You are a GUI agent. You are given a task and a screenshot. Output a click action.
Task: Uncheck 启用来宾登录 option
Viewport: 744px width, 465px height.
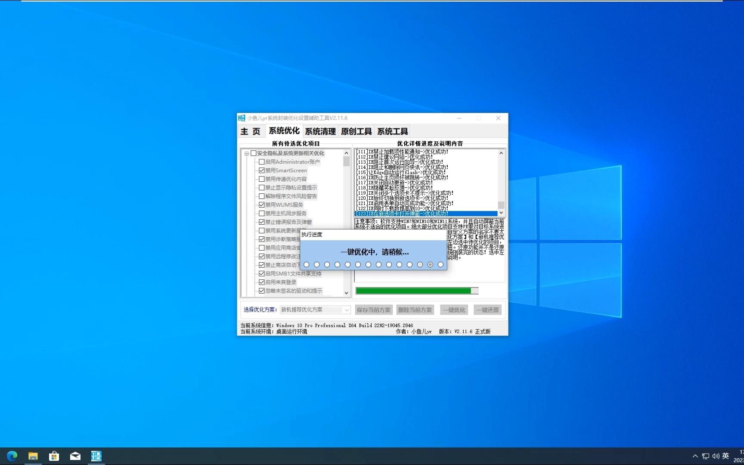[x=261, y=282]
